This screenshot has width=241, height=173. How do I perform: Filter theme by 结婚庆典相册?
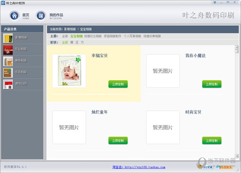tap(152, 36)
